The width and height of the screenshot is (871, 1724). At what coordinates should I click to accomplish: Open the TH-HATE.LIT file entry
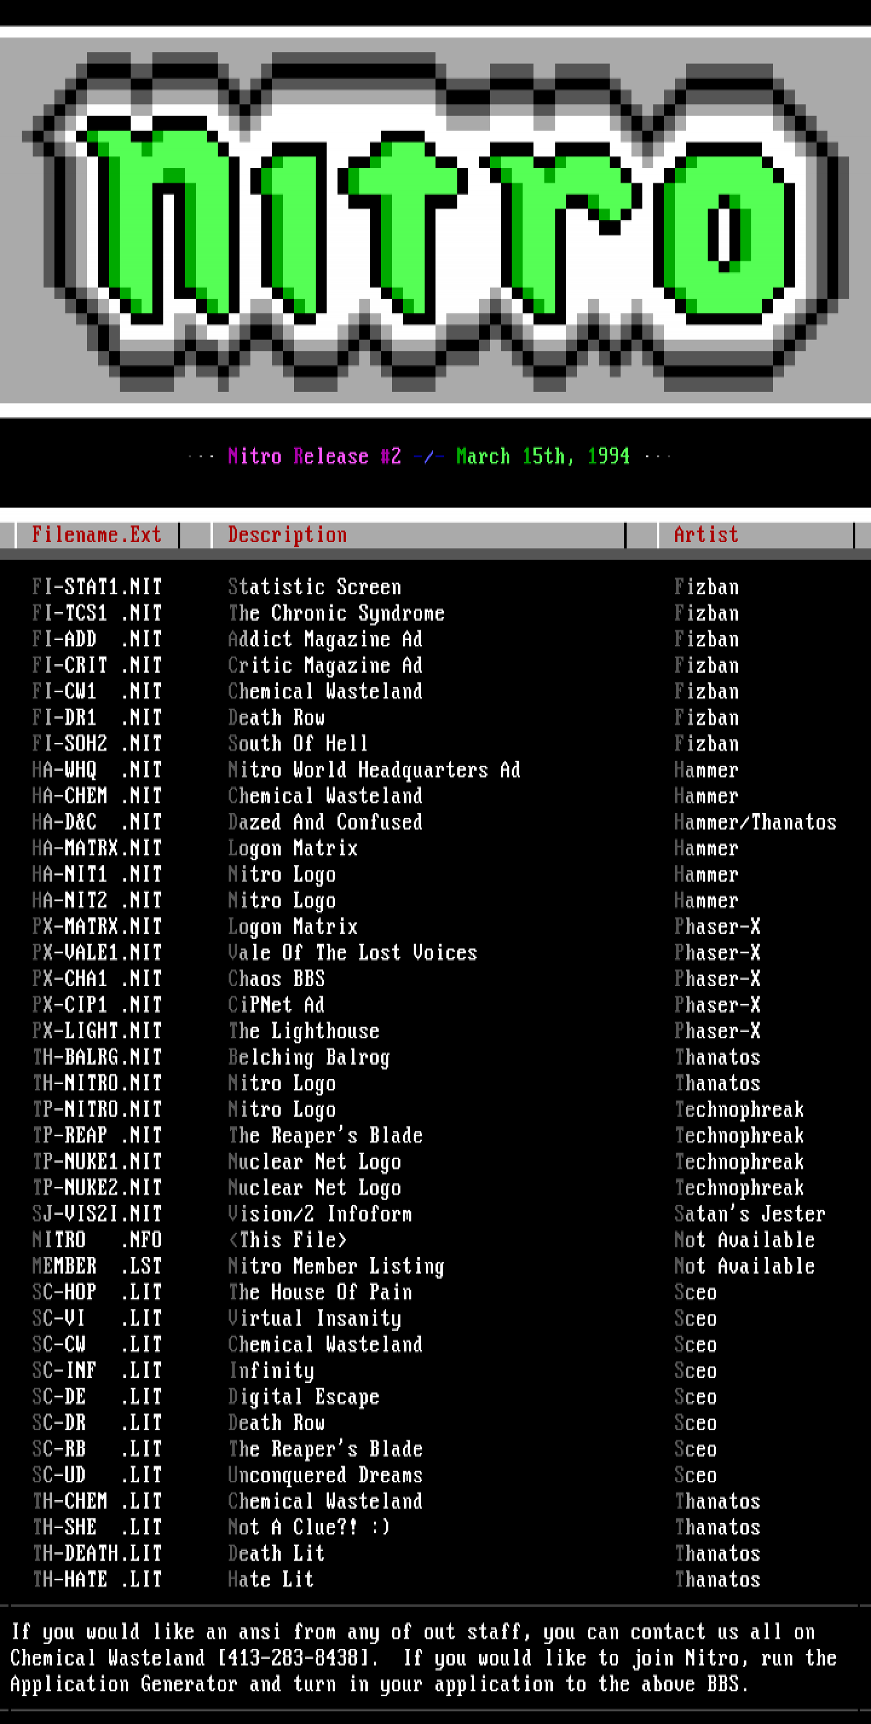[x=96, y=1579]
